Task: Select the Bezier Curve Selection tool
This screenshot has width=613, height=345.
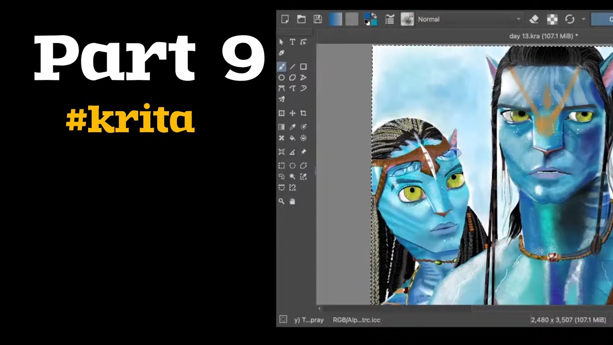Action: (x=282, y=187)
